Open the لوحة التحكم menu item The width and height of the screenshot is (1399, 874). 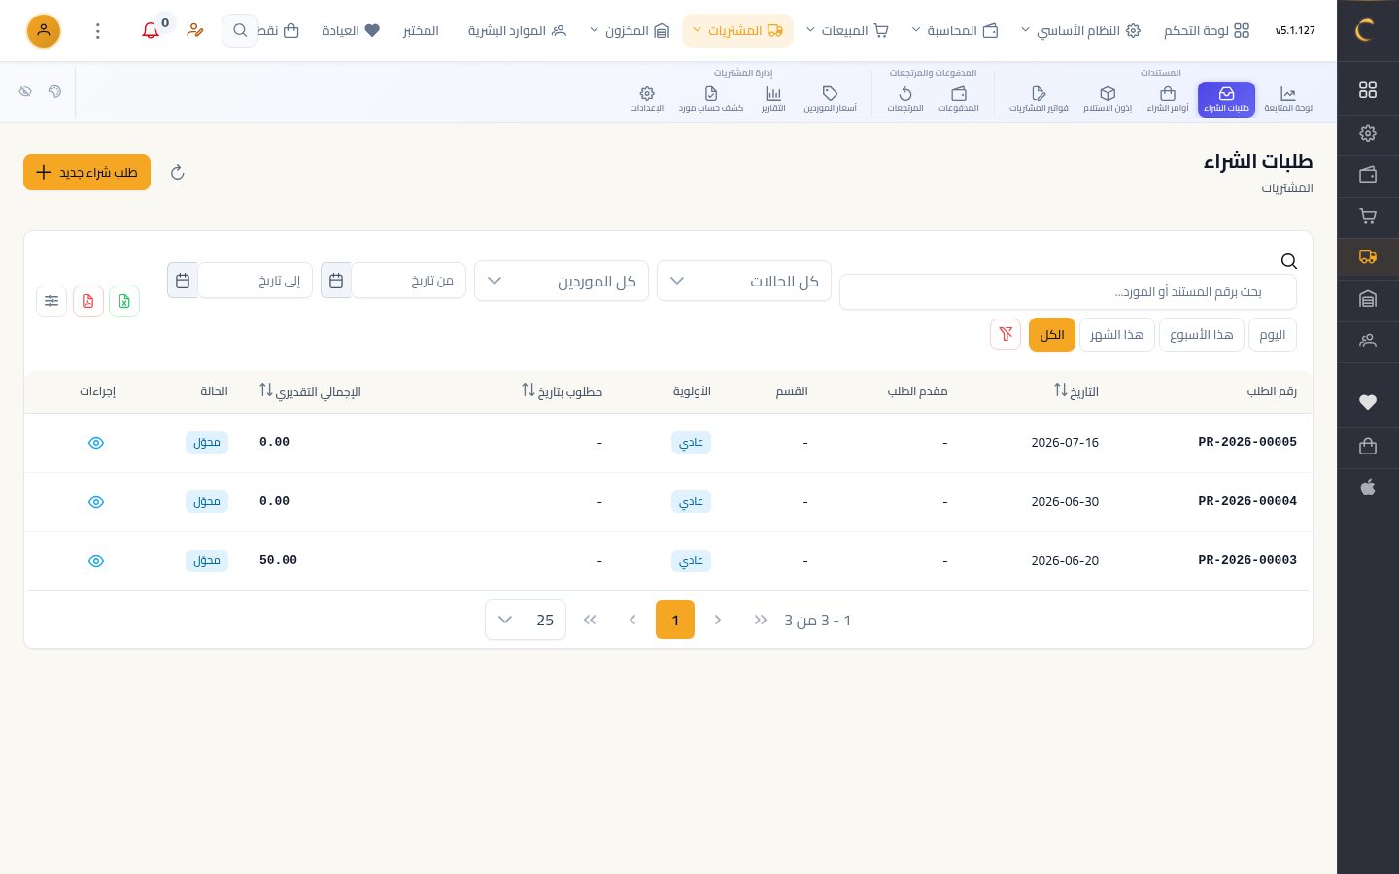tap(1207, 31)
